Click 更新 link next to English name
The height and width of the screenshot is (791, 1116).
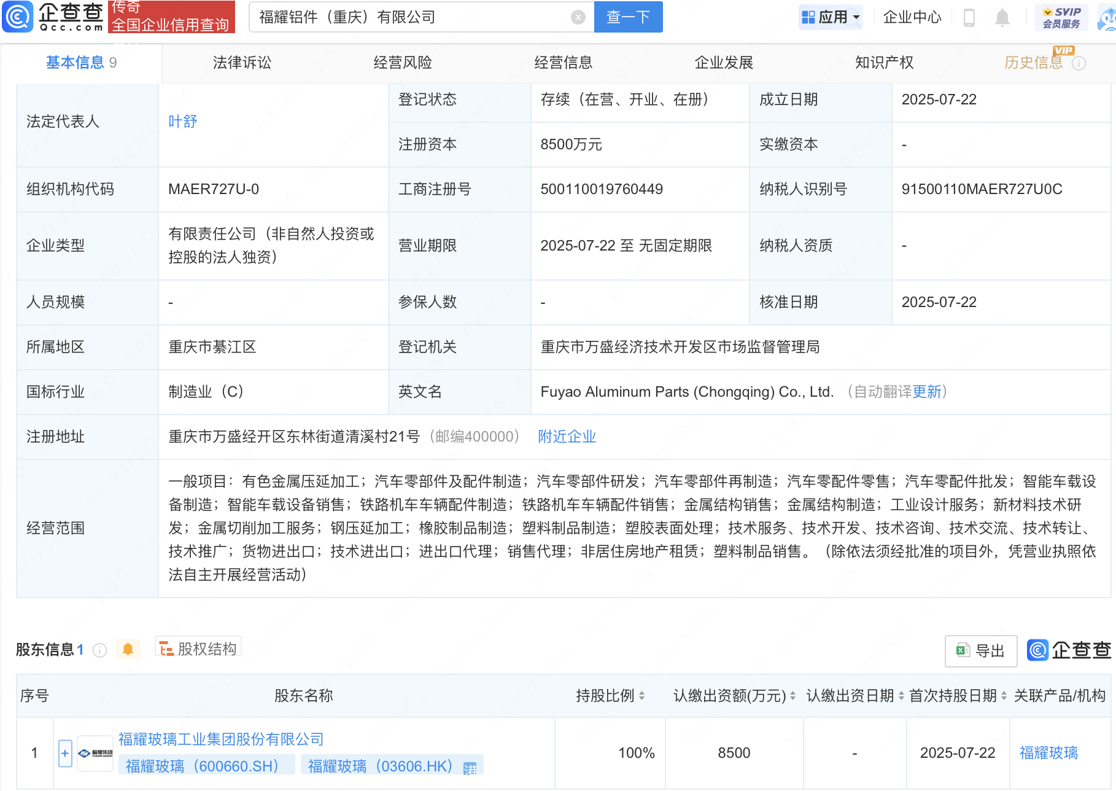coord(927,392)
